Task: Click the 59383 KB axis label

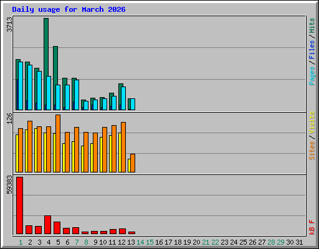Action: [x=9, y=184]
